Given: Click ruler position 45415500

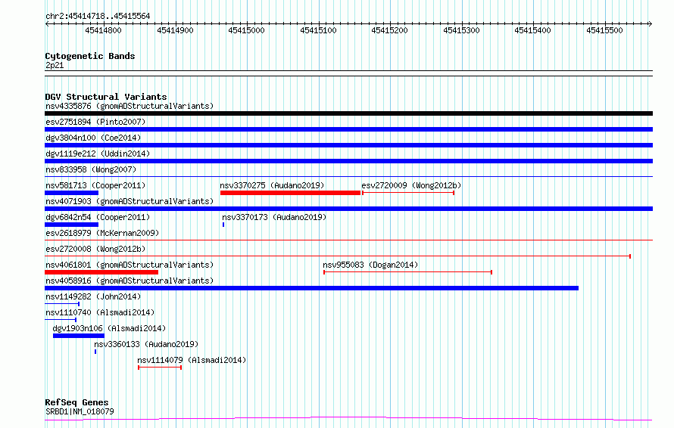Looking at the screenshot, I should click(604, 30).
